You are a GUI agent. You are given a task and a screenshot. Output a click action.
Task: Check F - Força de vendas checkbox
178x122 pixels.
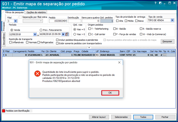[x=114, y=34]
